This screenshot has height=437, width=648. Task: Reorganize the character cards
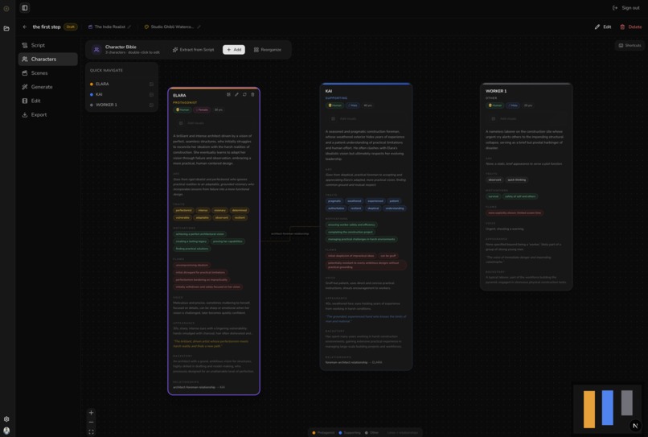(268, 50)
